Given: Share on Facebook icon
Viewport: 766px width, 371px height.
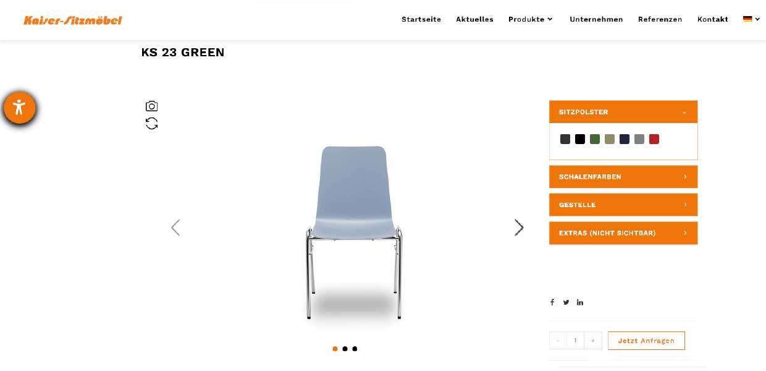Looking at the screenshot, I should (552, 302).
